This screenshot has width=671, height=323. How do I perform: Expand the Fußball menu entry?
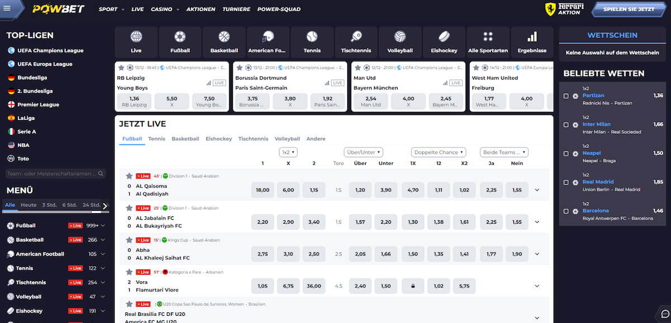coord(103,225)
